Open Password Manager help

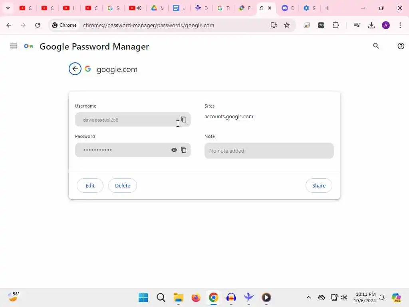401,46
